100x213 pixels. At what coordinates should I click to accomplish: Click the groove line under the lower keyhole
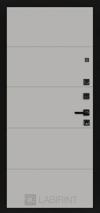(50, 128)
